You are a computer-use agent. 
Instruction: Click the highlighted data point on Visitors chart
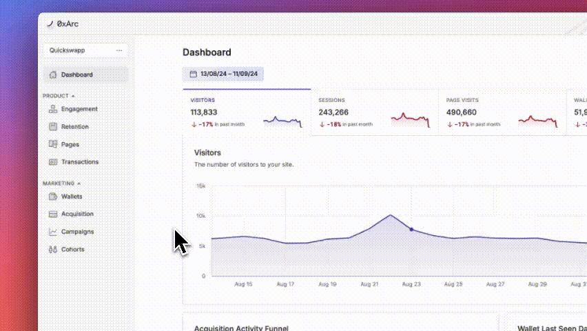411,230
